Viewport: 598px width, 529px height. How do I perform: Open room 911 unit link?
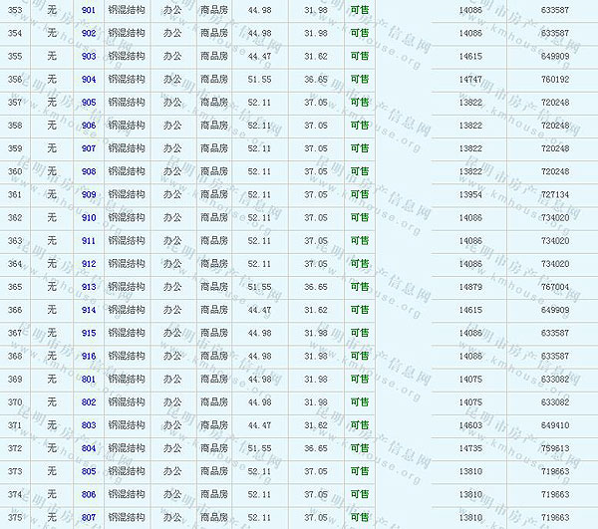[x=89, y=241]
